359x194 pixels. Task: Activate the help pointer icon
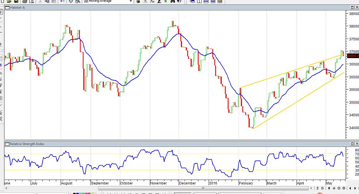(x=179, y=1)
